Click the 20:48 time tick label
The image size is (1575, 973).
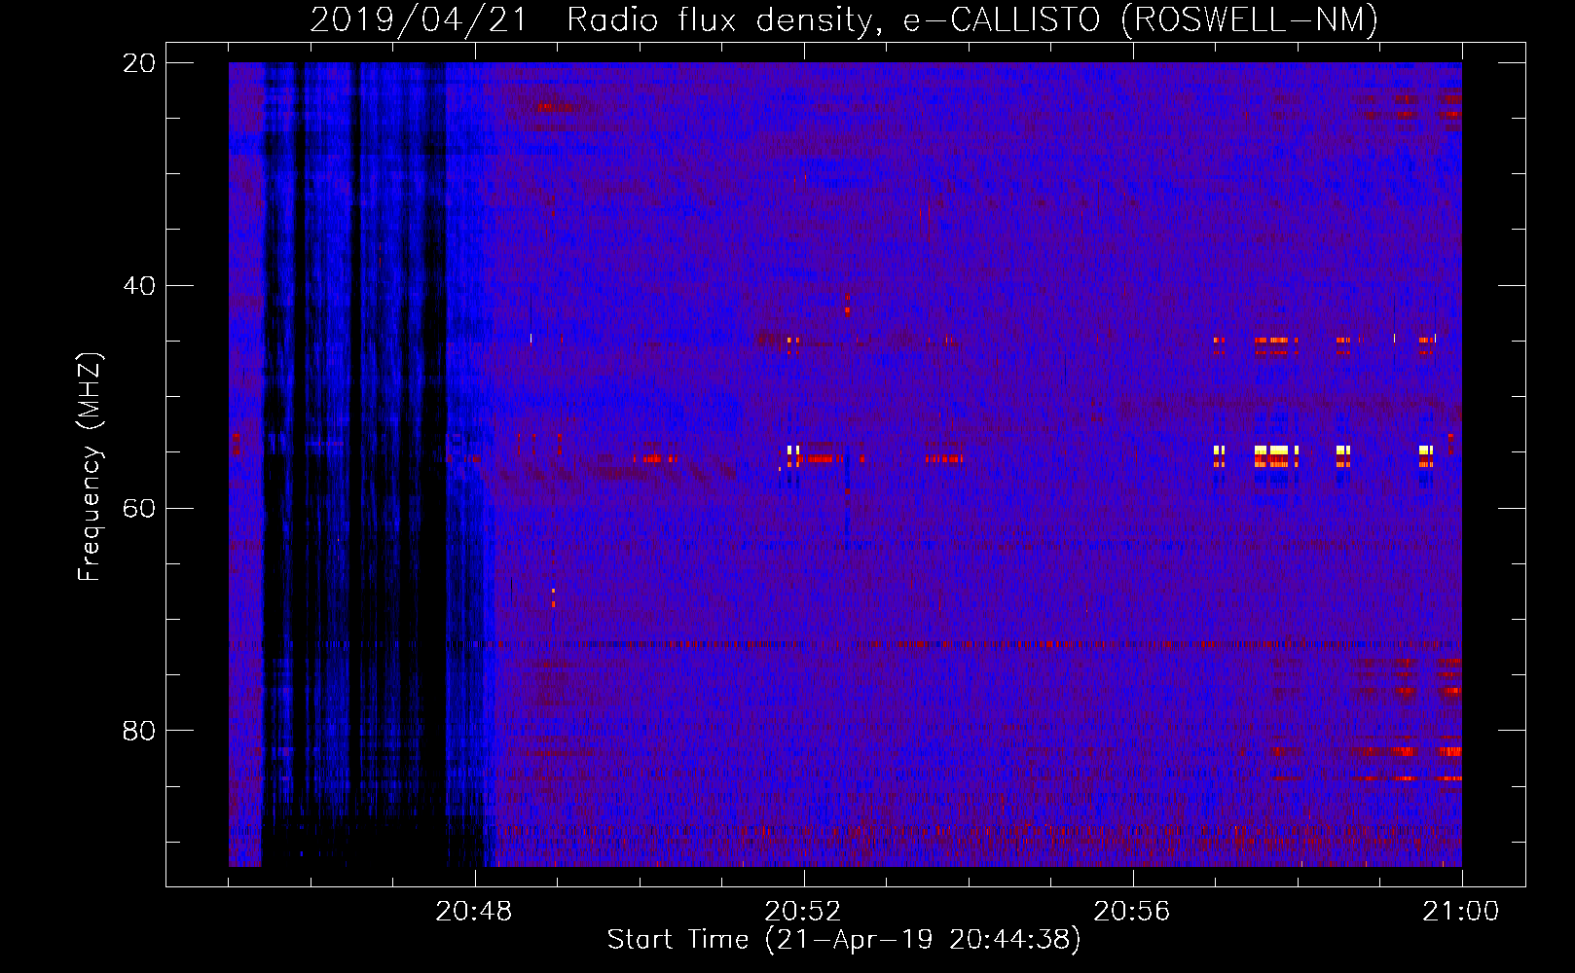pos(474,912)
